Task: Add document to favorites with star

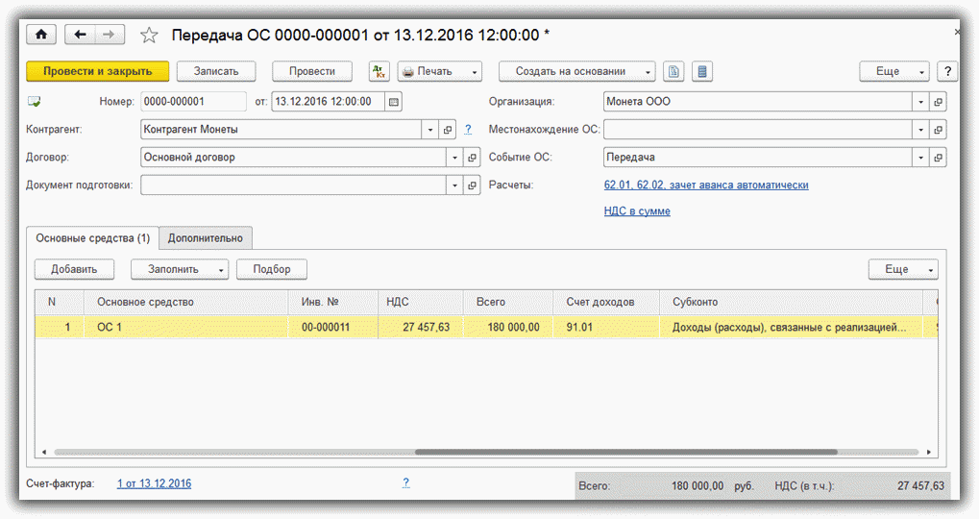Action: (x=149, y=35)
